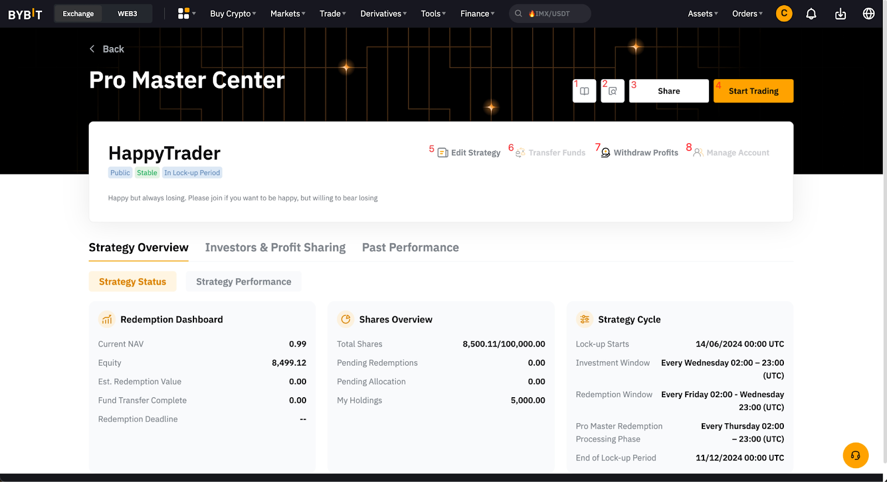Select the Strategy Status view
The height and width of the screenshot is (482, 887).
tap(132, 281)
